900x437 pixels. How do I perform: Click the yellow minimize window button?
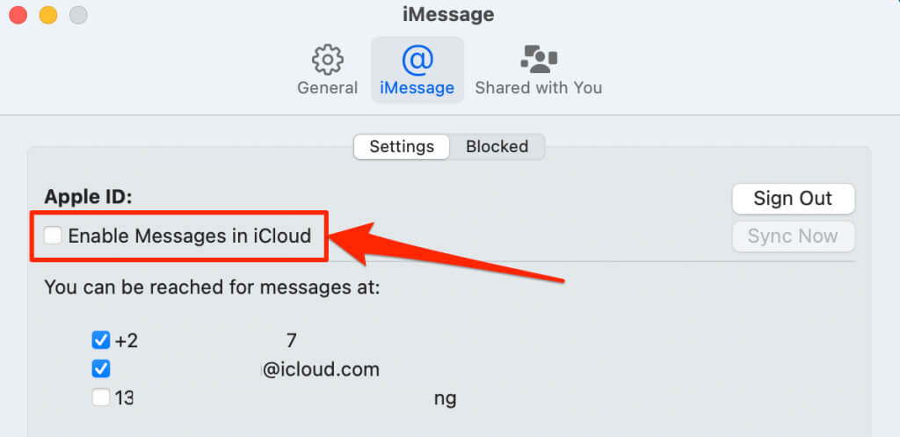48,15
